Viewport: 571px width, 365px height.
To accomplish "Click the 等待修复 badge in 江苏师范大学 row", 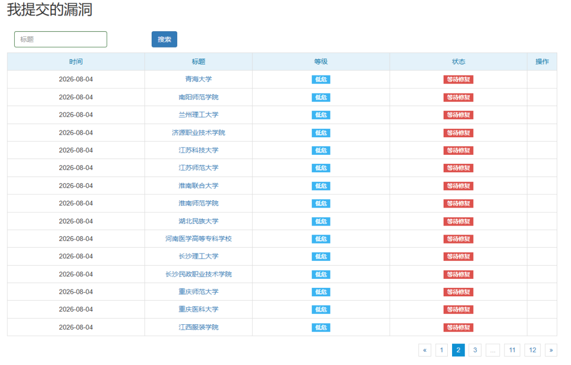I will tap(458, 168).
